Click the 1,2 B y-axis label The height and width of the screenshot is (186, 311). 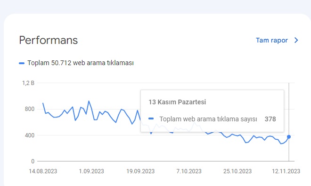coord(28,83)
